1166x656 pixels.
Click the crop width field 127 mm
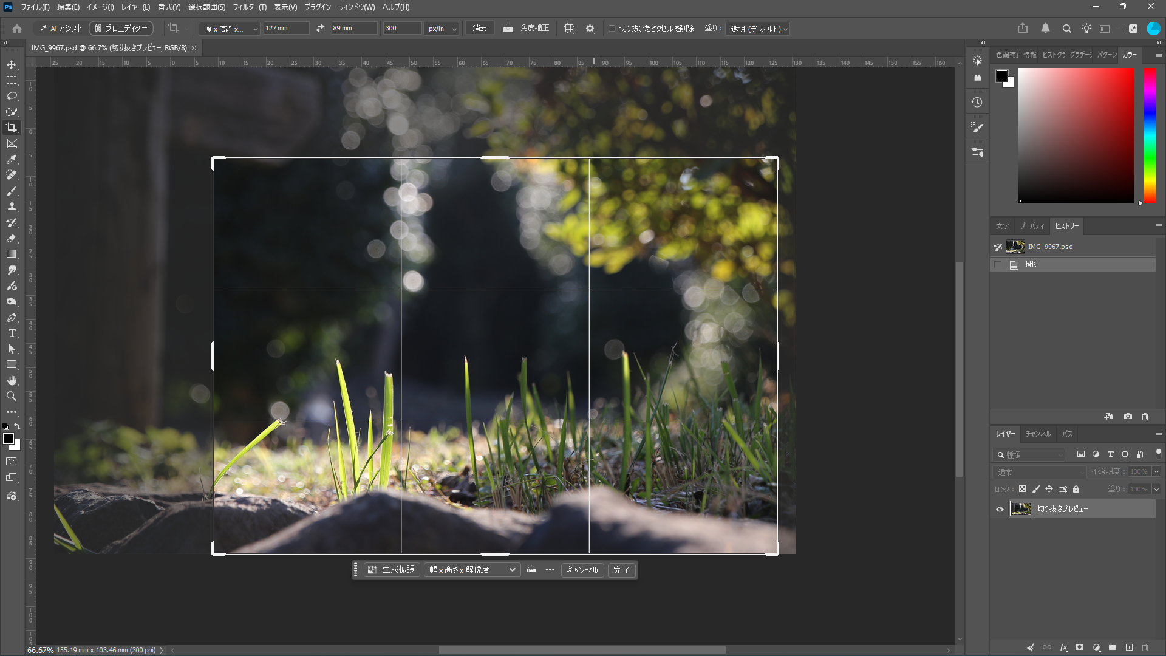pyautogui.click(x=286, y=28)
